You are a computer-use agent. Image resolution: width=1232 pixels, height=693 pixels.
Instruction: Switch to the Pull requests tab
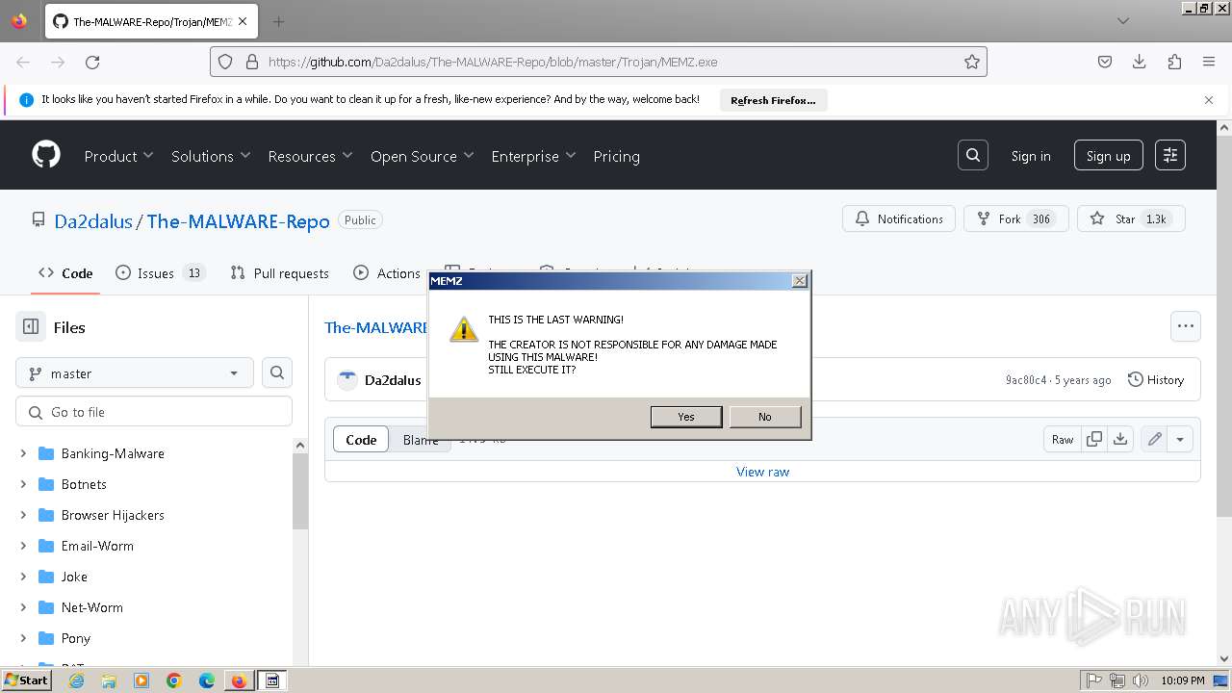click(280, 273)
